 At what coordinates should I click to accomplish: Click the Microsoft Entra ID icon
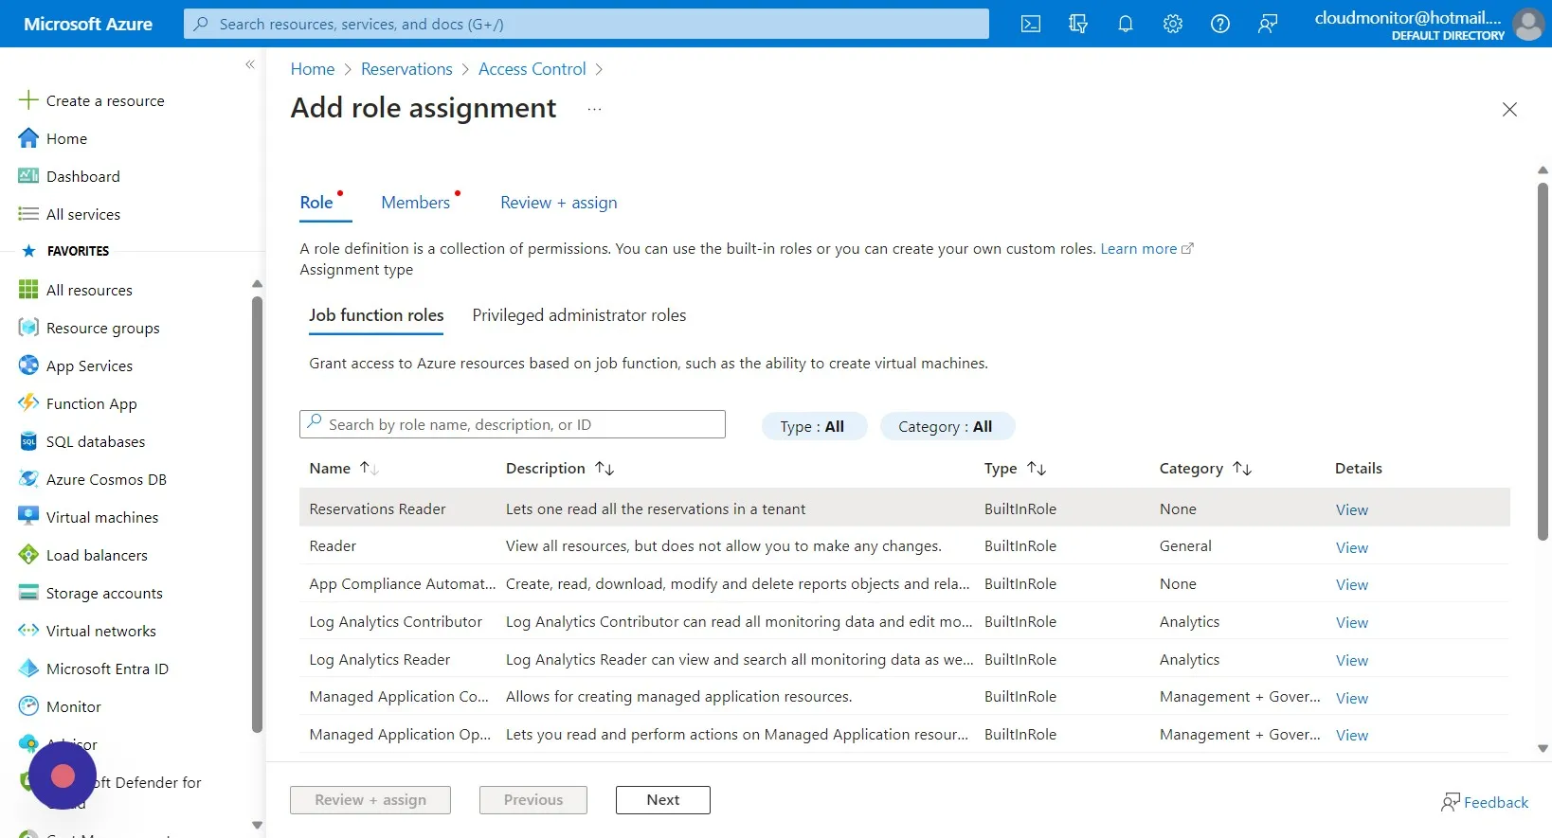click(28, 669)
